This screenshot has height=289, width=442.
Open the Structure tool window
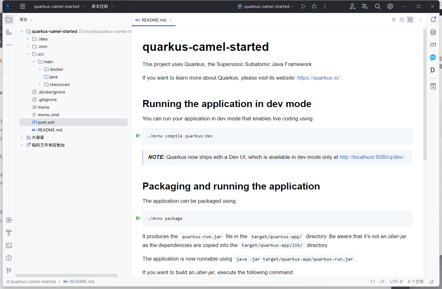pos(9,33)
